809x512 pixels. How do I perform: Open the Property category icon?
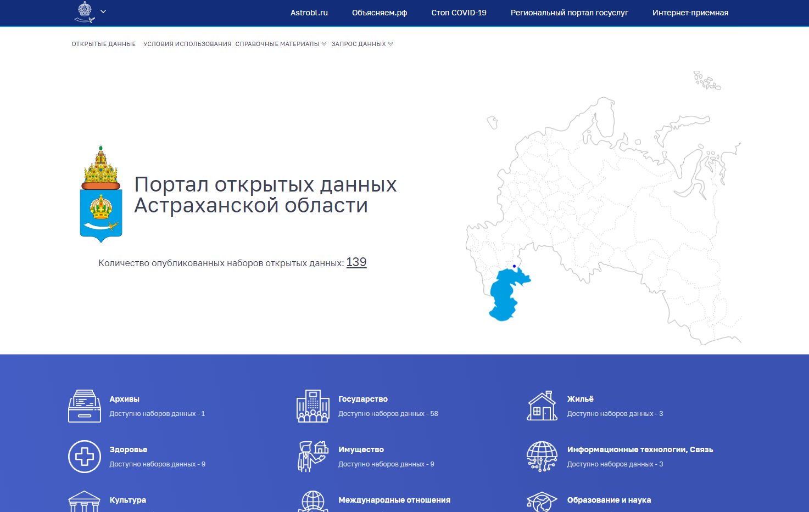click(x=313, y=457)
